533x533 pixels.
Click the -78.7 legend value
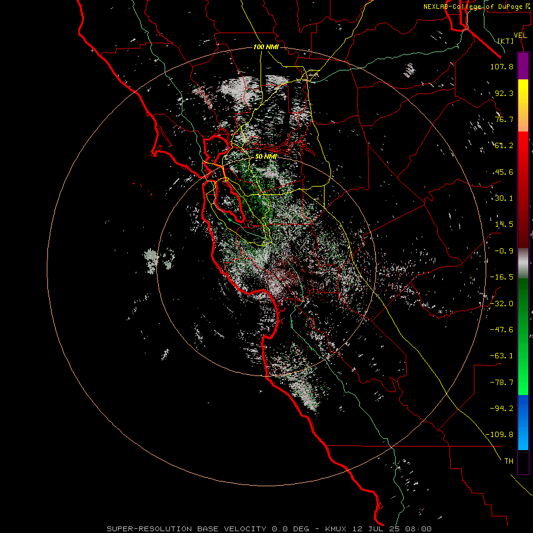coord(502,383)
